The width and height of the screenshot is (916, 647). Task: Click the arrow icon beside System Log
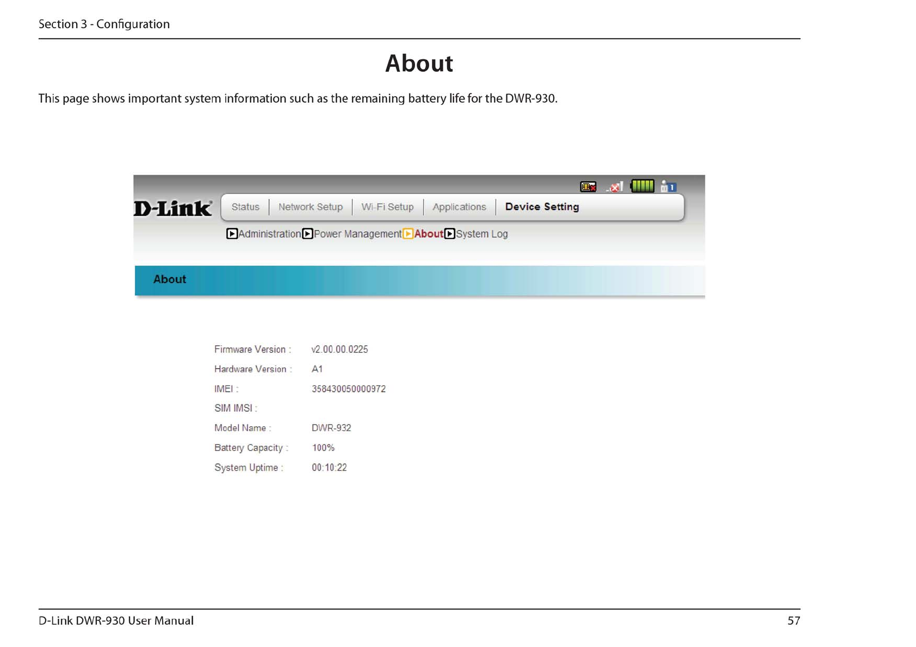click(449, 234)
